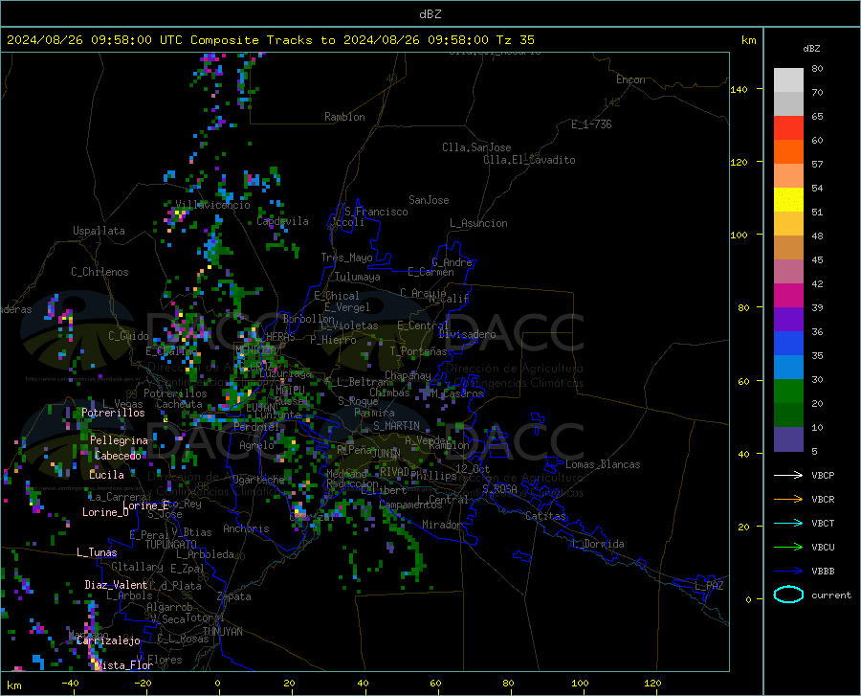Screen dimensions: 861x696
Task: Click the 'Carrizalejo' map label
Action: [108, 640]
